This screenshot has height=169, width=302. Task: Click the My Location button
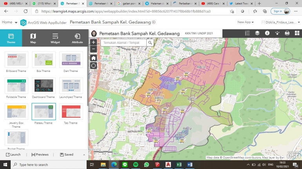pyautogui.click(x=93, y=65)
